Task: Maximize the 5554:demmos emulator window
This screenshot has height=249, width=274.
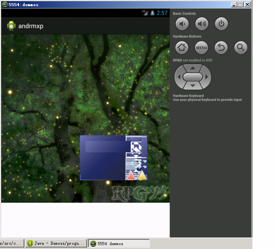Action: 240,5
